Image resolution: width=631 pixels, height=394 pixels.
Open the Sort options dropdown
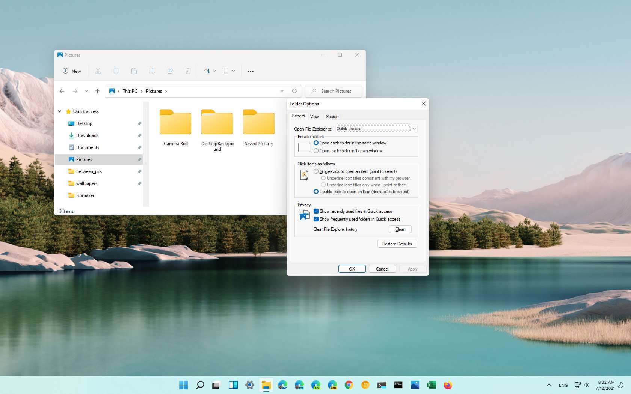coord(210,71)
